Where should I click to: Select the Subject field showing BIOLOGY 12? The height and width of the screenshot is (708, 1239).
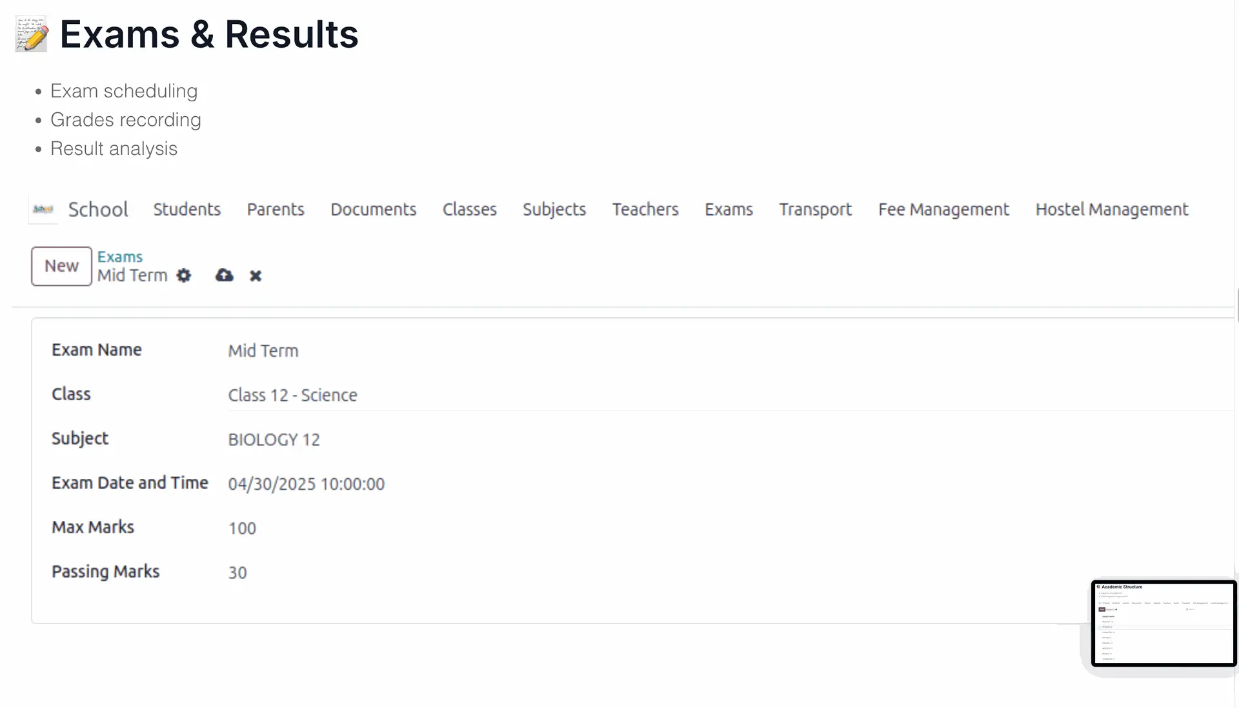(730, 440)
